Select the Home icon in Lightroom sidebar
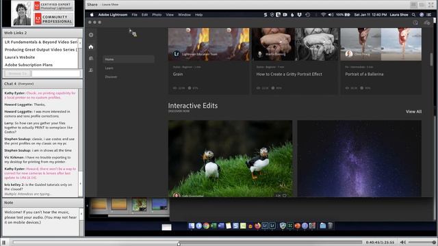The image size is (438, 246). point(91,47)
